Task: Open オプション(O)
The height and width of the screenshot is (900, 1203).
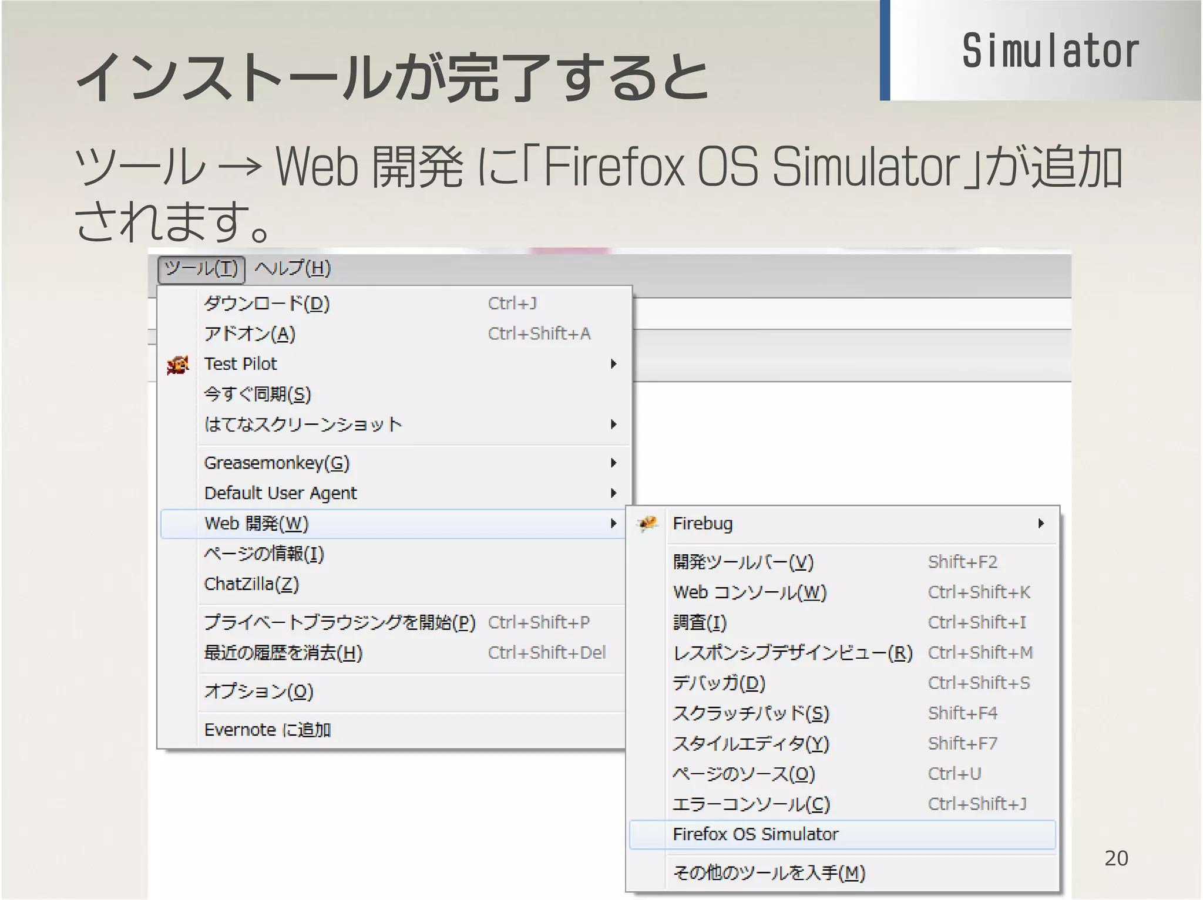Action: [x=258, y=692]
